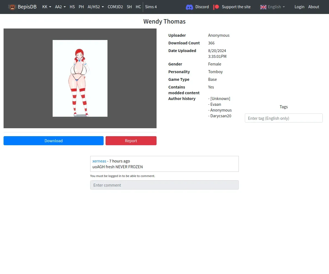The image size is (329, 274).
Task: Click the Gender value Female
Action: click(x=215, y=64)
